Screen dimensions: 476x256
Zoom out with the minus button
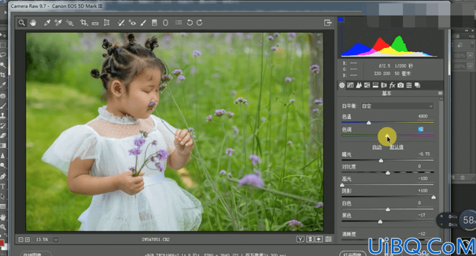click(21, 240)
